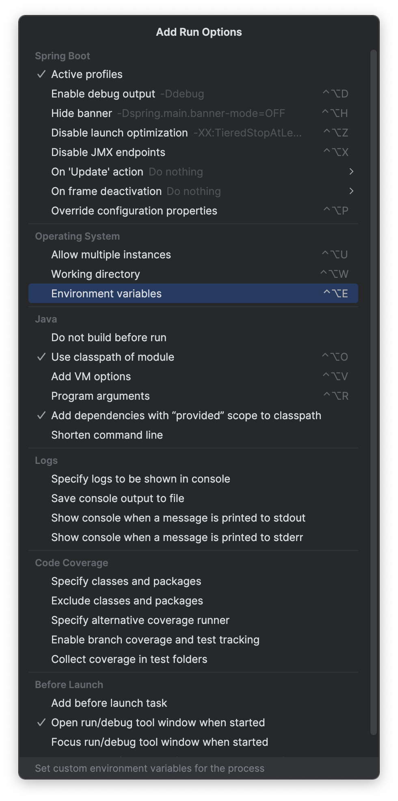This screenshot has height=801, width=398.
Task: Select Disable JMX endpoints
Action: click(x=108, y=152)
